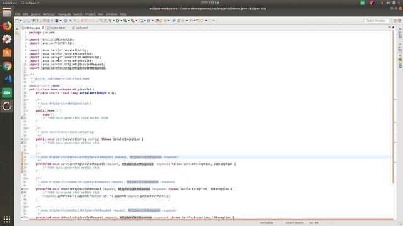This screenshot has height=226, width=403.
Task: Click the line 25 TODO task marker
Action: pyautogui.click(x=22, y=118)
